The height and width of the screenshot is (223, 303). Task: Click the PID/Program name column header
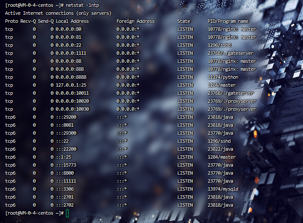(228, 21)
